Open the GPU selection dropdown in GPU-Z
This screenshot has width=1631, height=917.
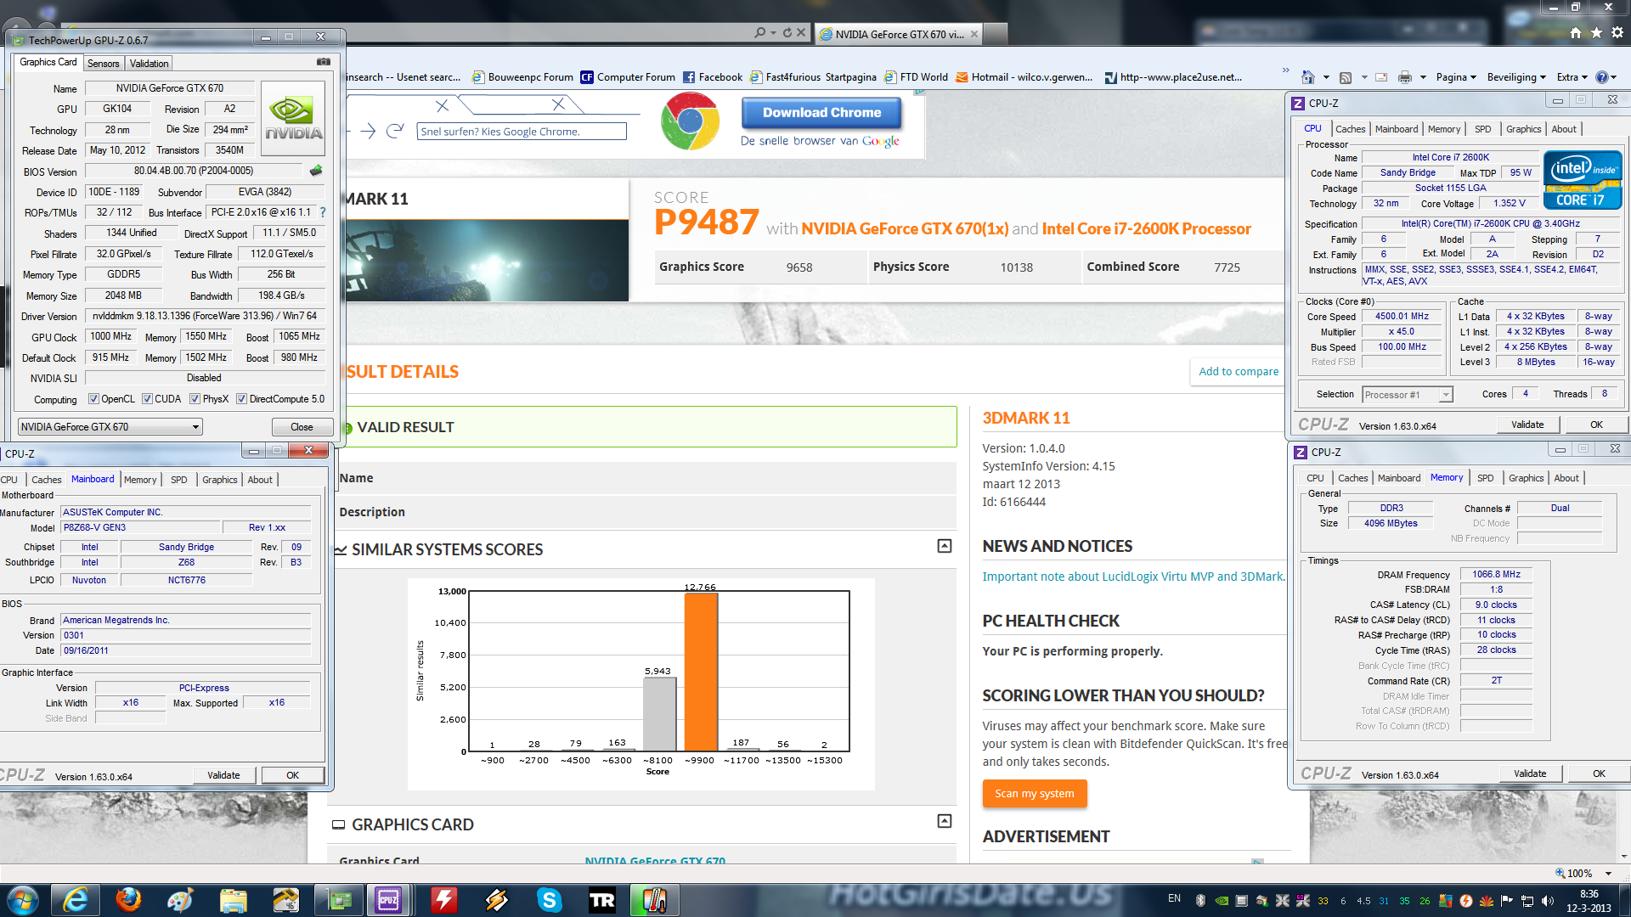[x=110, y=427]
